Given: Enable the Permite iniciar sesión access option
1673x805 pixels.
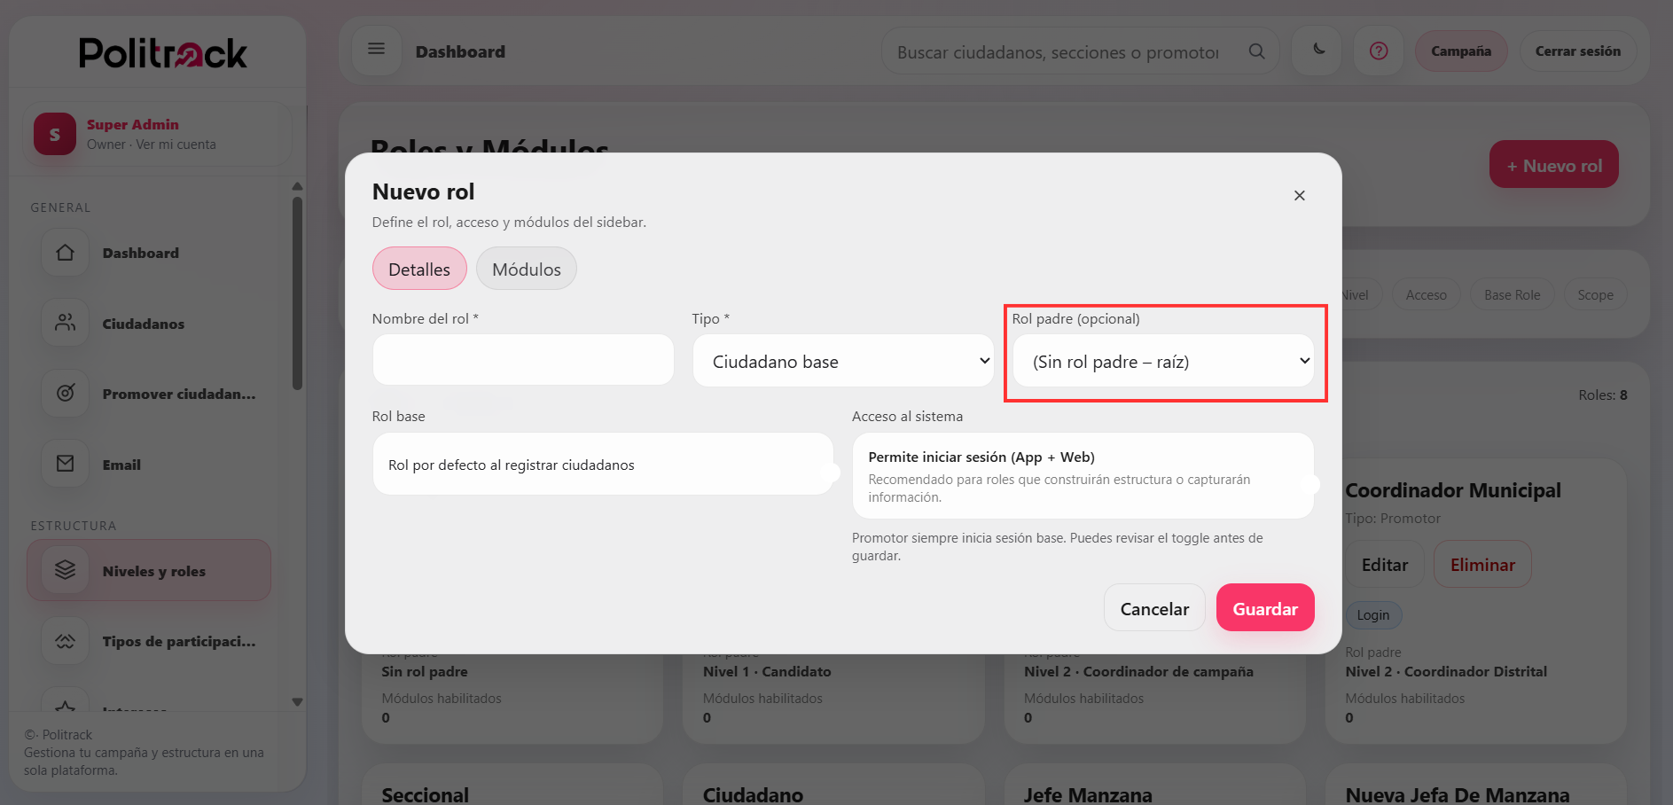Looking at the screenshot, I should click(1083, 475).
